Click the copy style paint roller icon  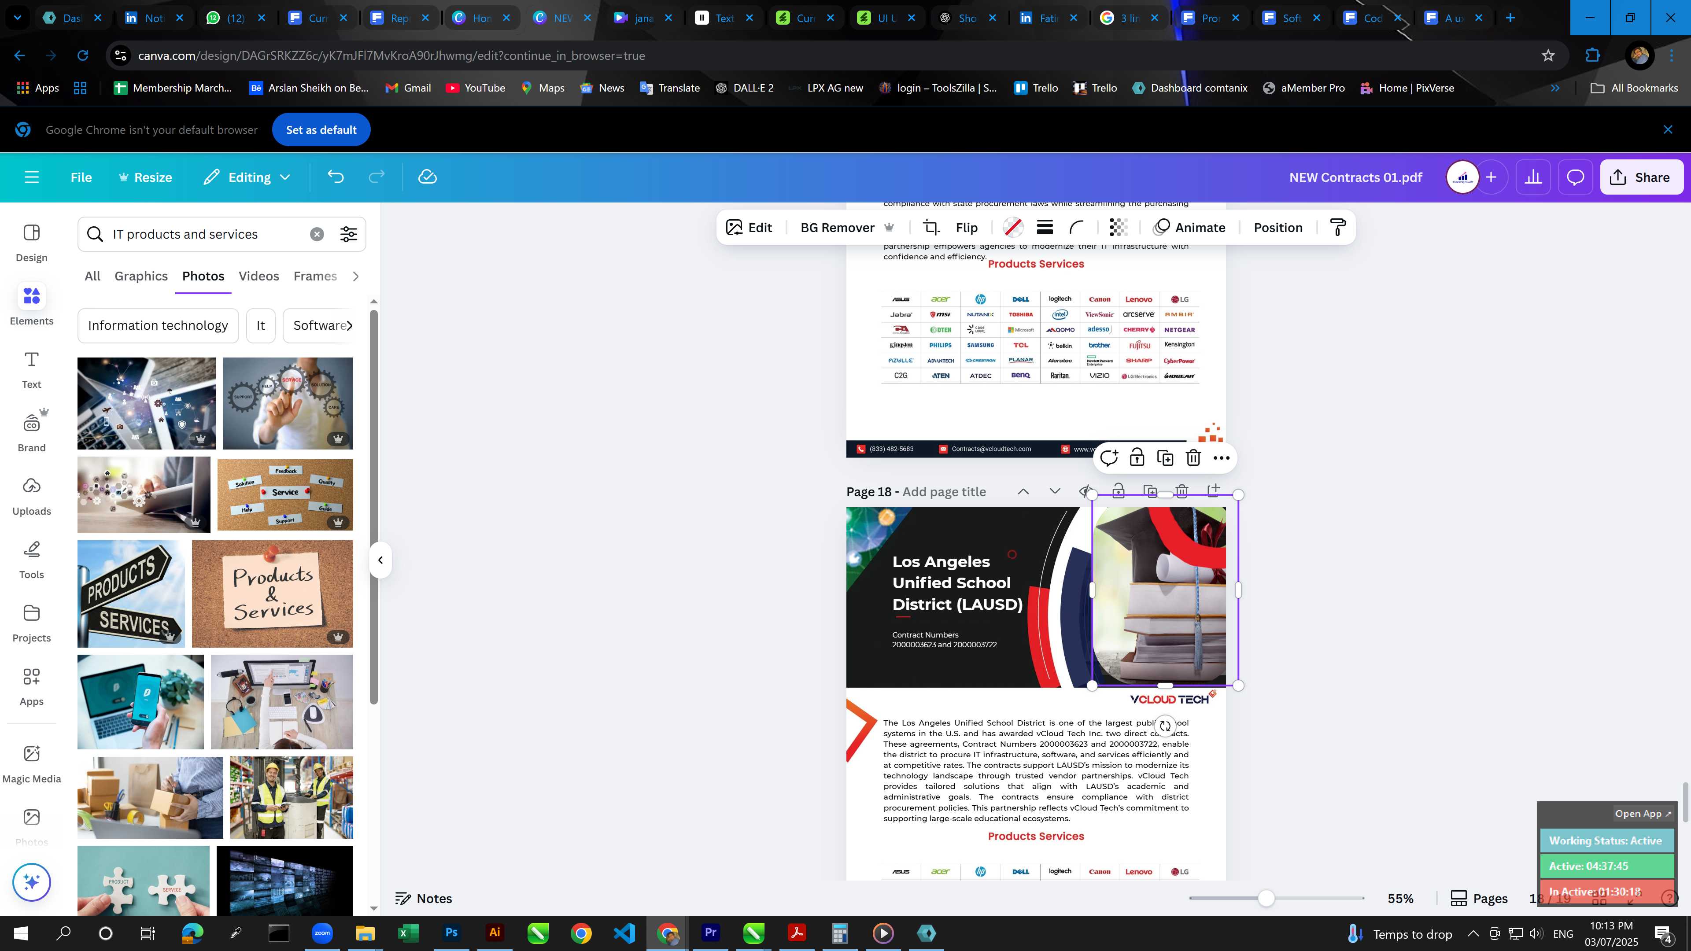[1337, 228]
